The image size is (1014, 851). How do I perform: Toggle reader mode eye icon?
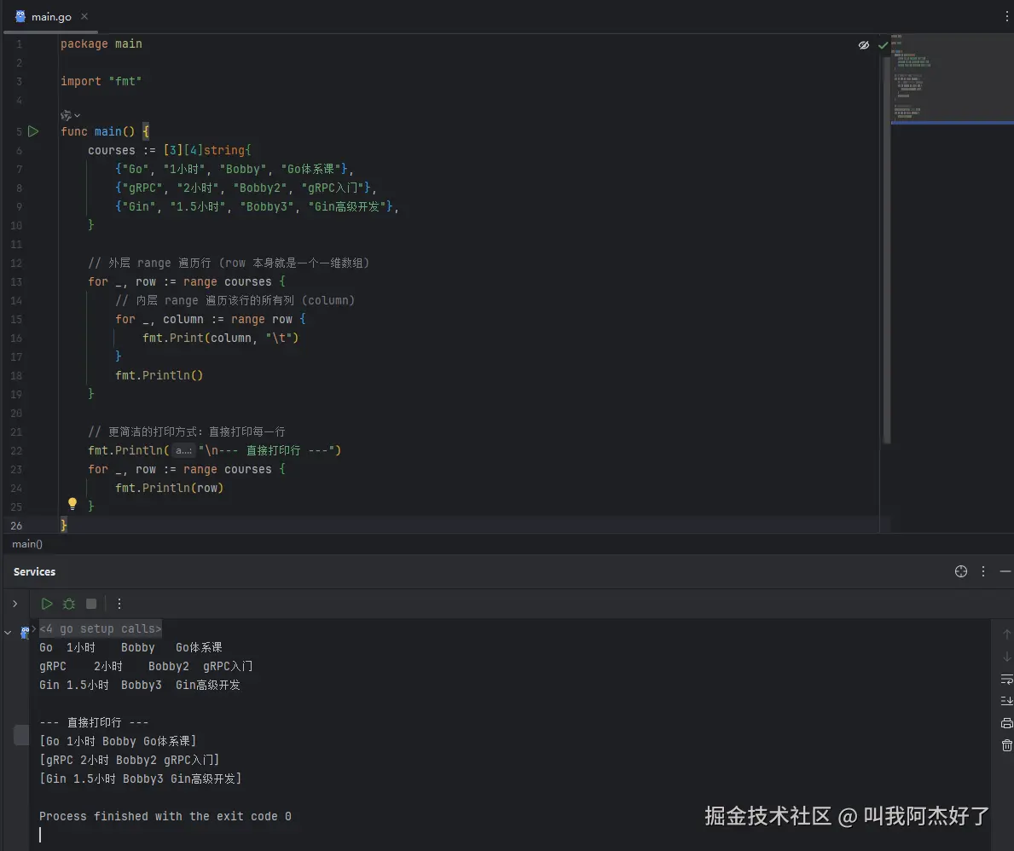(x=863, y=44)
